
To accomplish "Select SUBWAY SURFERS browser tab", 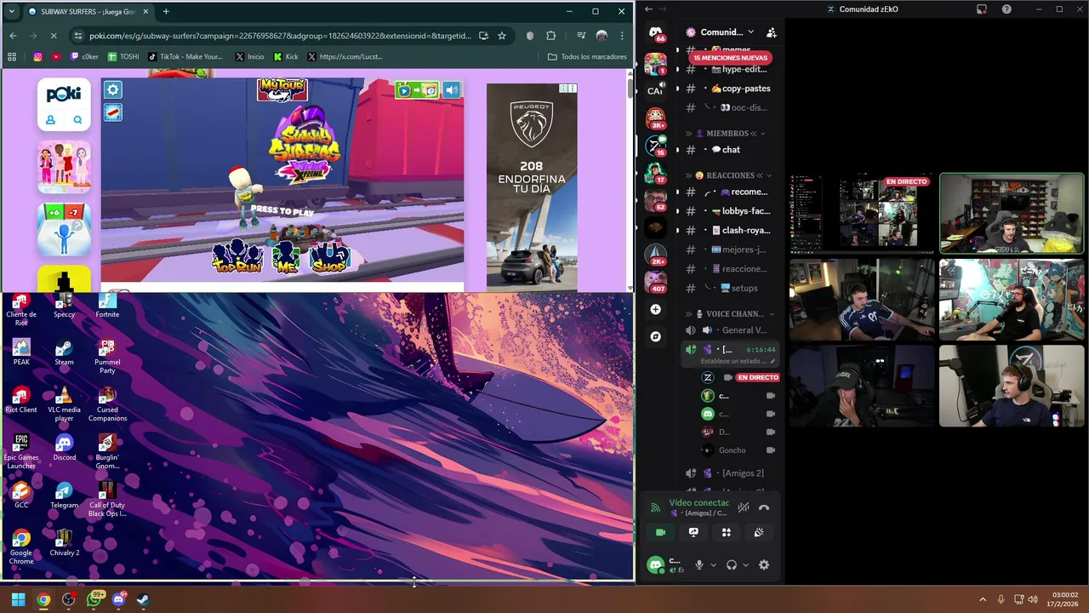I will [x=87, y=11].
